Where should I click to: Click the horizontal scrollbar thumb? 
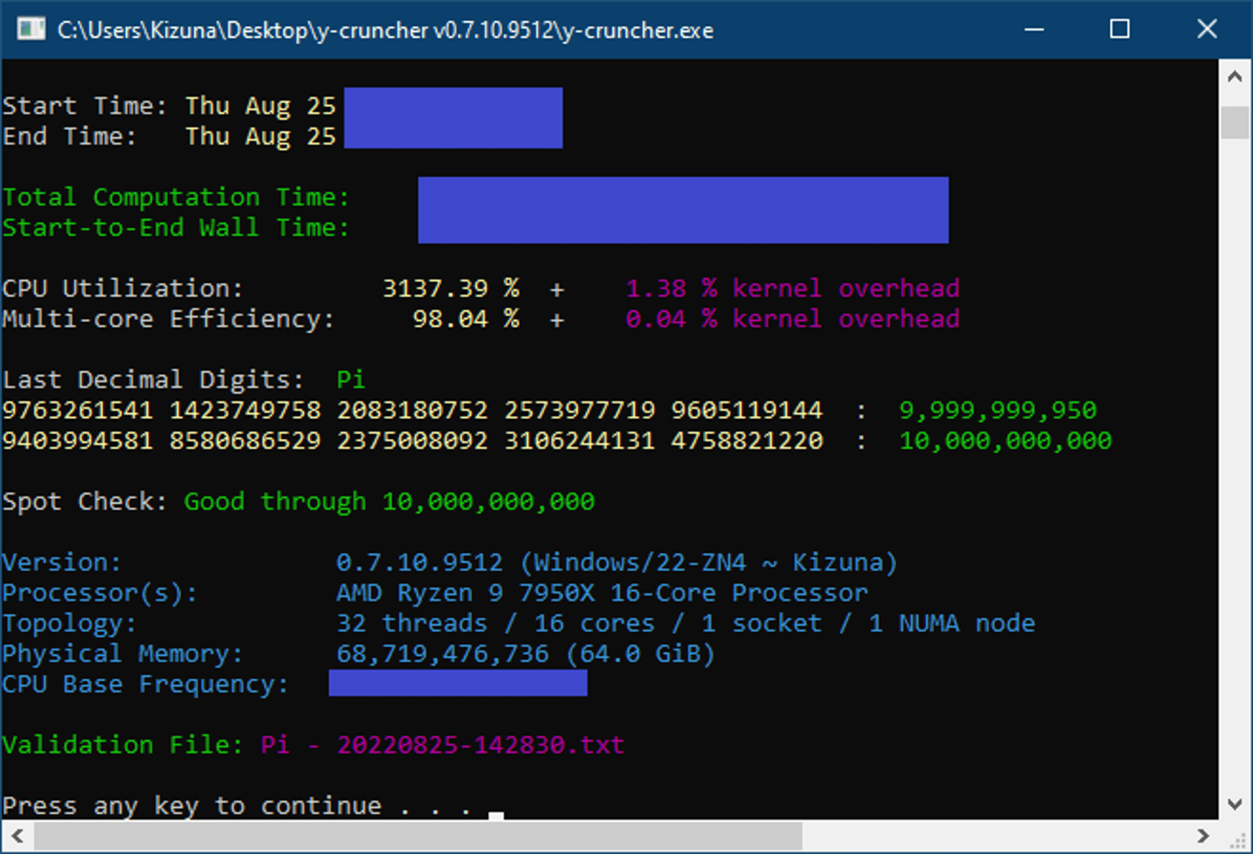coord(418,836)
